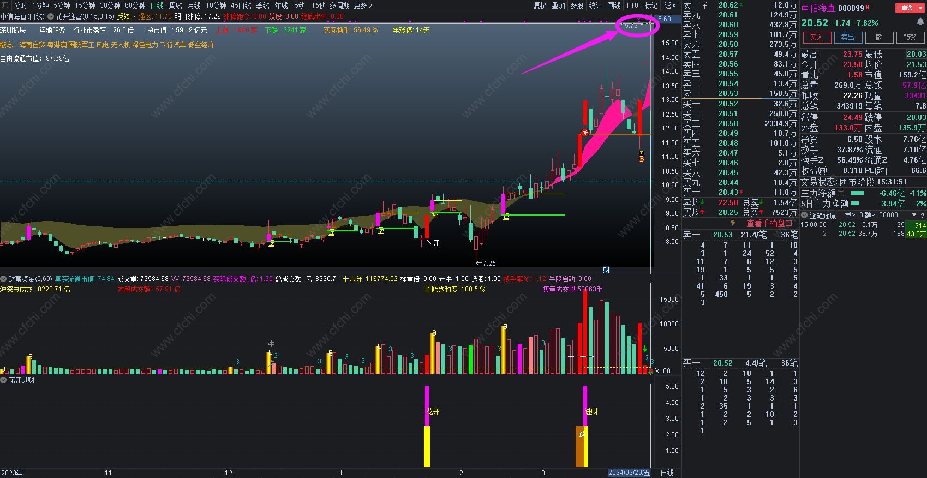Open the filter funnel icon in 逐笔还原

click(x=914, y=216)
